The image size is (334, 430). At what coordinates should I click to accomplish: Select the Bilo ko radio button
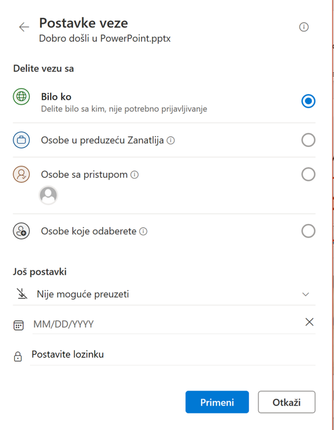pyautogui.click(x=308, y=101)
